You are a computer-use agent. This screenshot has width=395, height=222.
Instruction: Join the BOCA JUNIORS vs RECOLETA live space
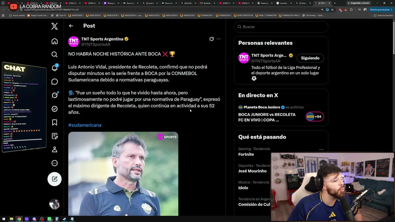point(267,117)
